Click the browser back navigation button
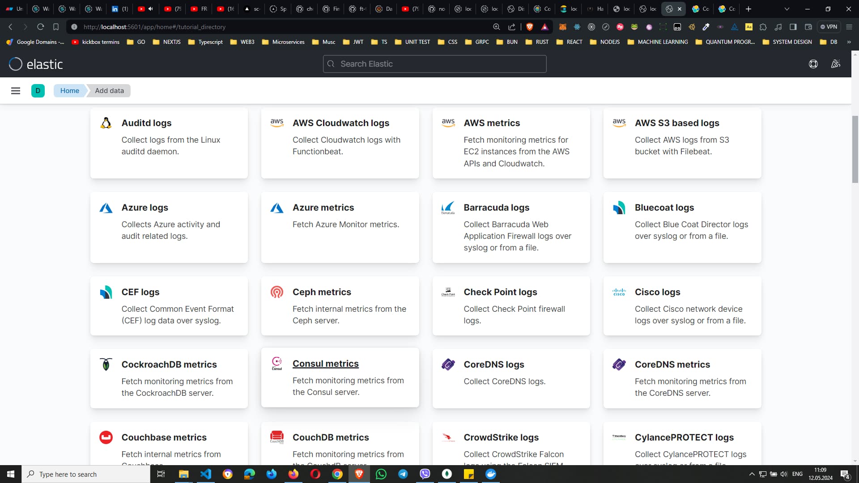The width and height of the screenshot is (859, 483). [11, 26]
